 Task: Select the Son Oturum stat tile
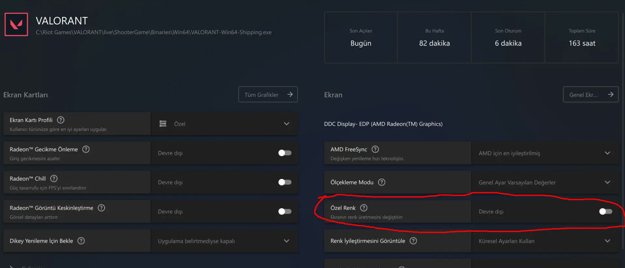click(x=508, y=37)
